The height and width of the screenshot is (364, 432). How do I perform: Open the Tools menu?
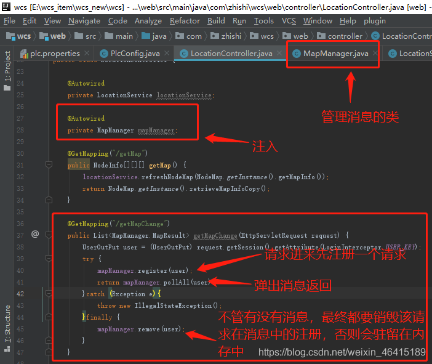263,21
